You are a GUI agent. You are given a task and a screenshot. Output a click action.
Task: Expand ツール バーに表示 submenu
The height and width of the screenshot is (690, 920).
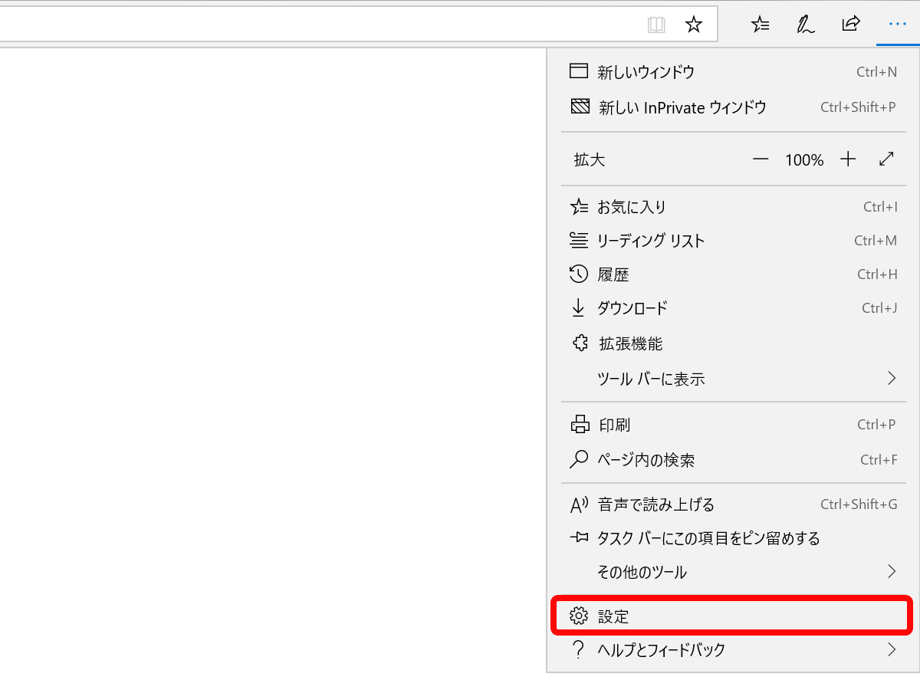coord(733,379)
